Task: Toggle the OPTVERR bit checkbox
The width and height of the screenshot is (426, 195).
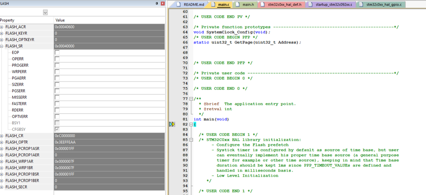Action: tap(57, 117)
